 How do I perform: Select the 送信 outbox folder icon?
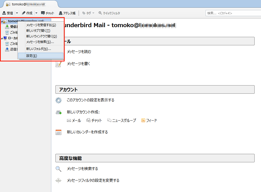coord(7,49)
